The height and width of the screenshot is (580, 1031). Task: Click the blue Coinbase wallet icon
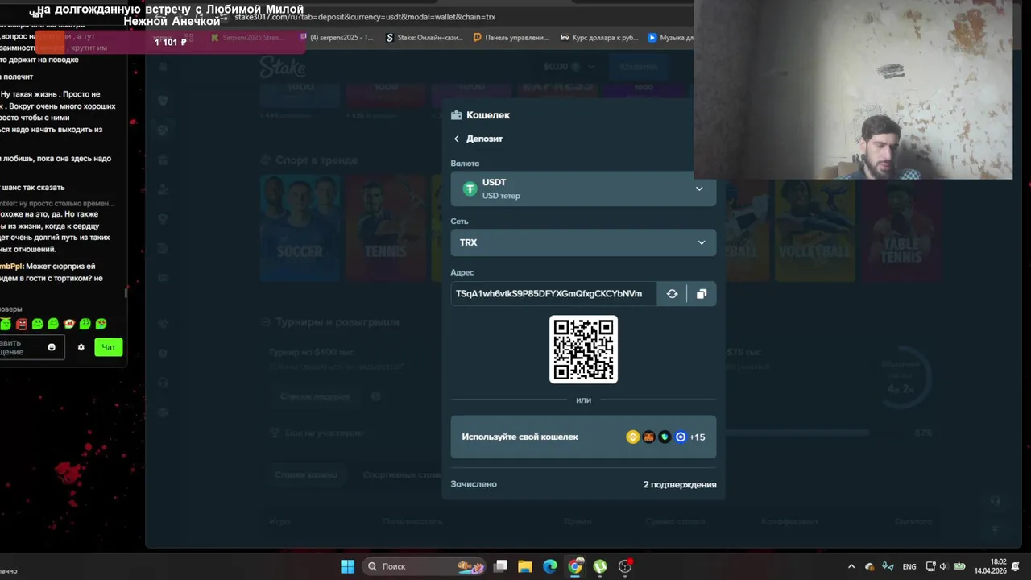[x=681, y=437]
